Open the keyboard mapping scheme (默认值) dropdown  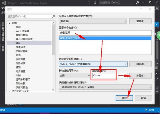pyautogui.click(x=93, y=21)
